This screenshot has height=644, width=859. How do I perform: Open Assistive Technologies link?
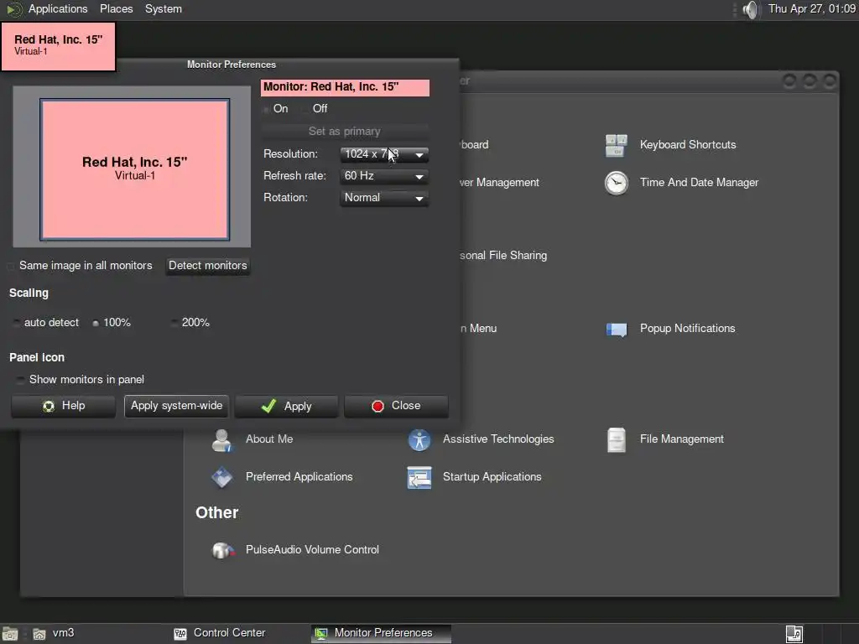(498, 439)
